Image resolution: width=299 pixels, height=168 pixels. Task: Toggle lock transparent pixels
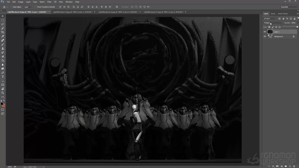click(269, 27)
